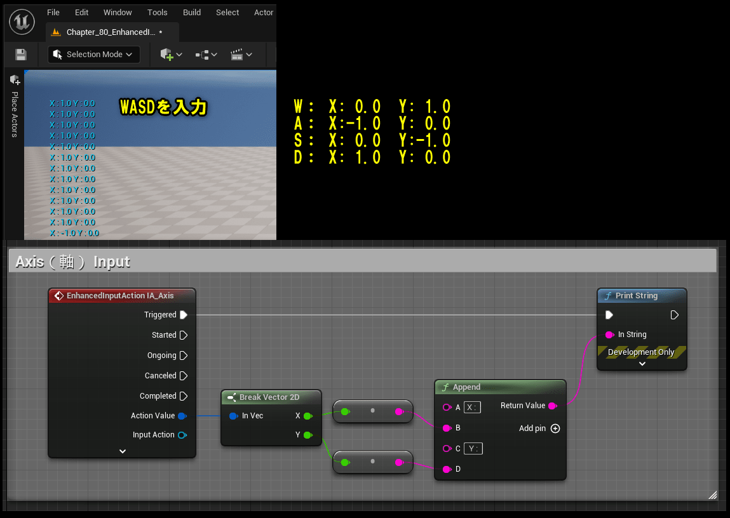Open the Selection Mode dropdown

pyautogui.click(x=130, y=55)
